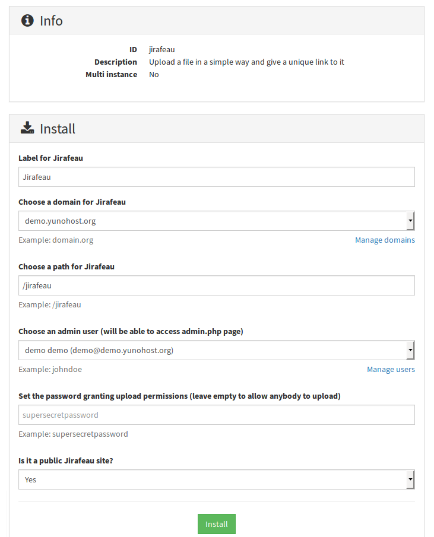The width and height of the screenshot is (434, 537).
Task: Open the Manage users link
Action: (x=391, y=370)
